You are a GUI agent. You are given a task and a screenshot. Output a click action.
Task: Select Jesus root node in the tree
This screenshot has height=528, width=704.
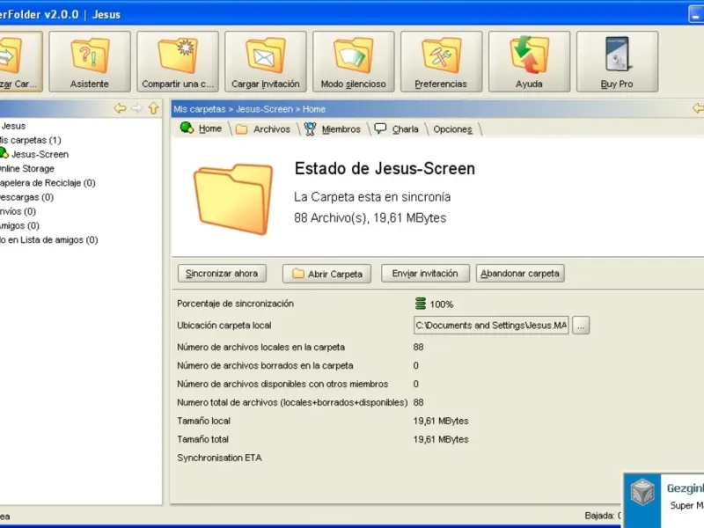tap(13, 126)
